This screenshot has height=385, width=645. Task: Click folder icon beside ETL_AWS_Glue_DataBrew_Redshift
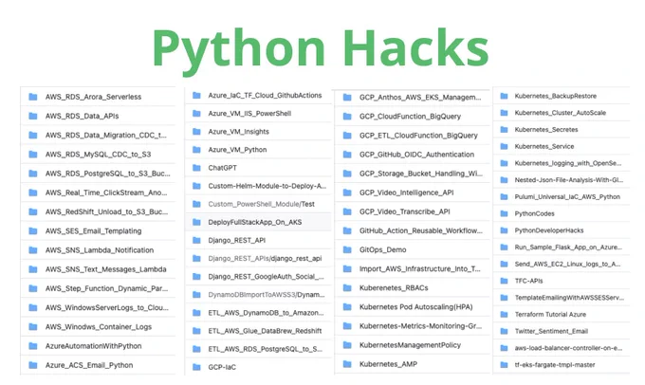pos(196,331)
